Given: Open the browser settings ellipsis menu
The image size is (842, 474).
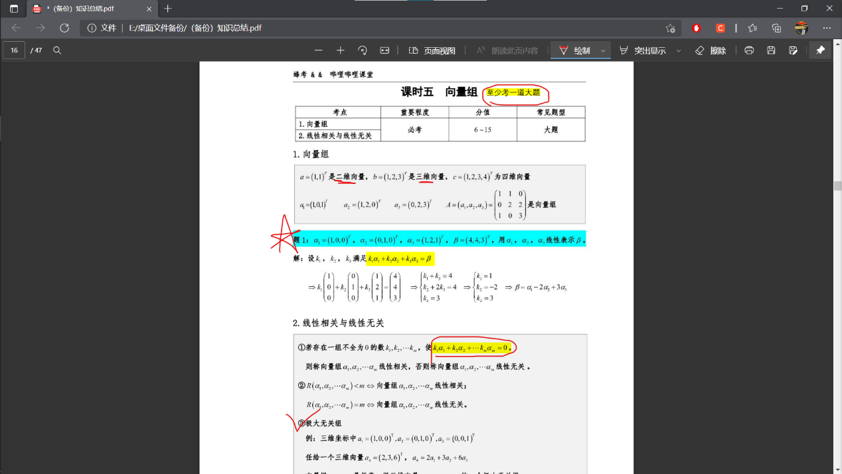Looking at the screenshot, I should pos(827,28).
